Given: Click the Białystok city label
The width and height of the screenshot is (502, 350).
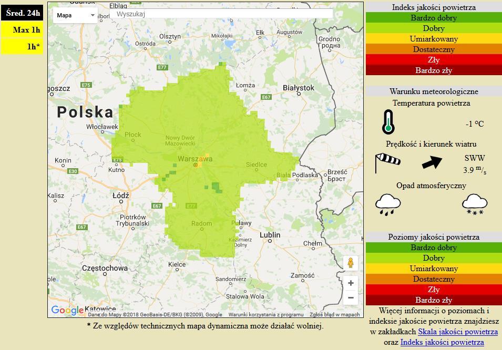Looking at the screenshot, I should click(299, 88).
